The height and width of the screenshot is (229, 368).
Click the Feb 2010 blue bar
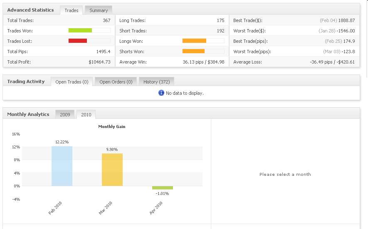pos(62,166)
